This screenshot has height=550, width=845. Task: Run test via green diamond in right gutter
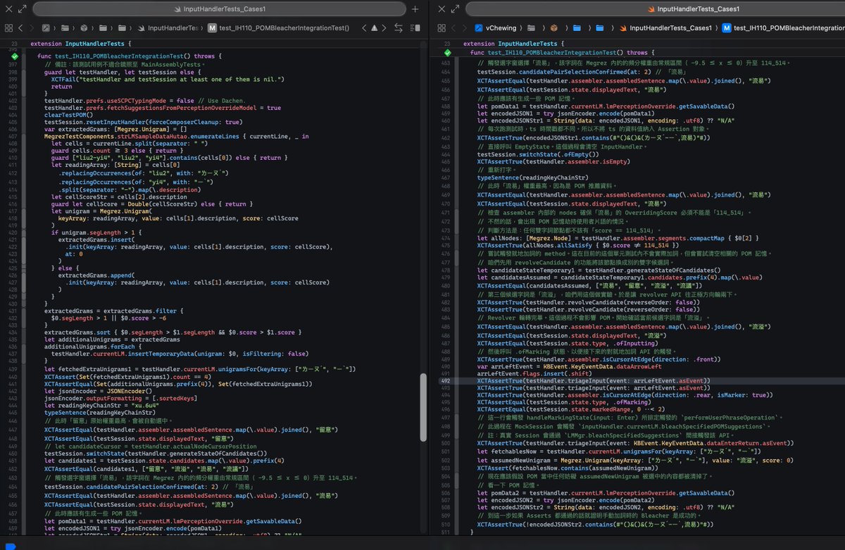coord(448,53)
